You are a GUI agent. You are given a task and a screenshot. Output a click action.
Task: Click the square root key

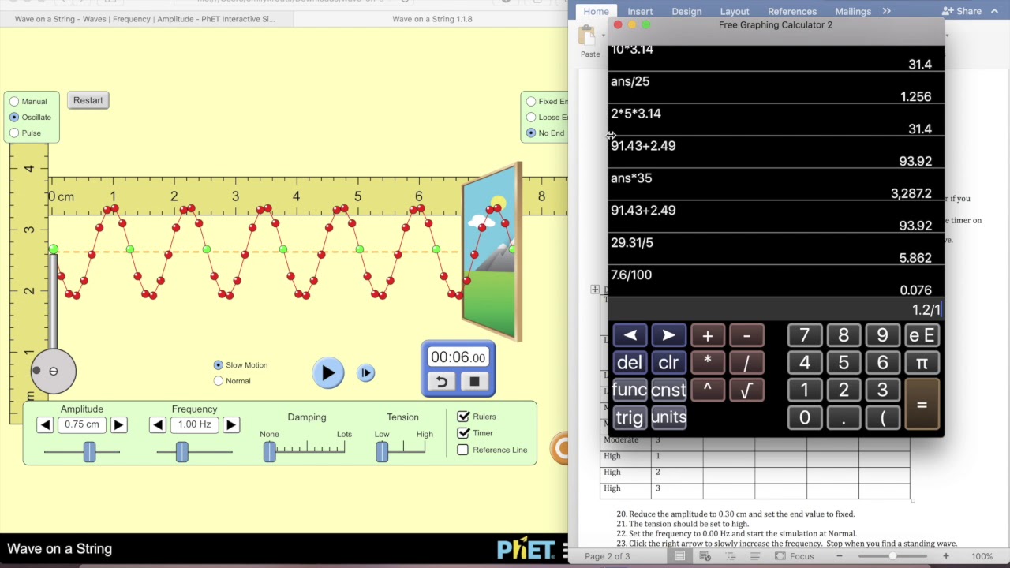(746, 390)
